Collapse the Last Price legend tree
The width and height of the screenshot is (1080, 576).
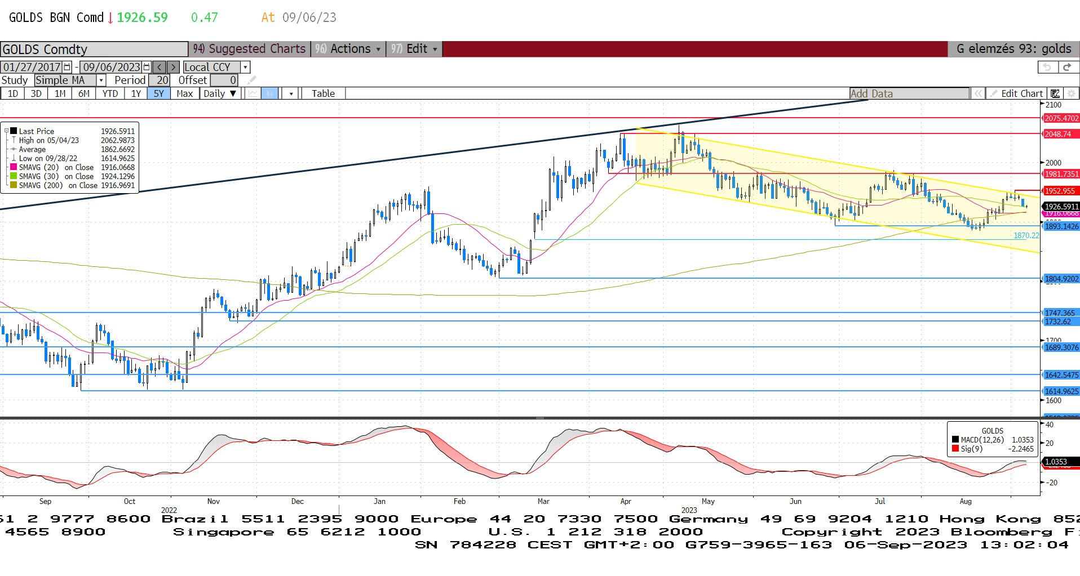point(6,131)
